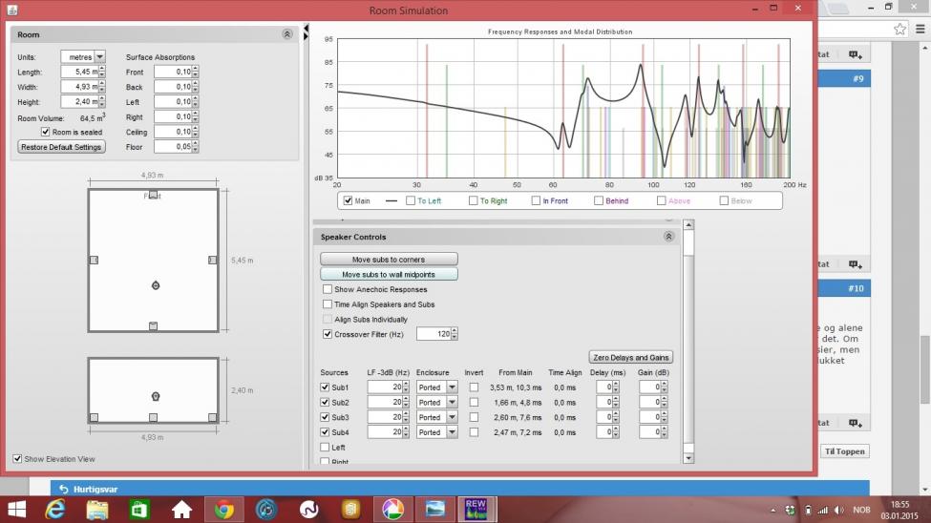This screenshot has height=523, width=931.
Task: Click Zero Delays and Gains button
Action: point(630,357)
